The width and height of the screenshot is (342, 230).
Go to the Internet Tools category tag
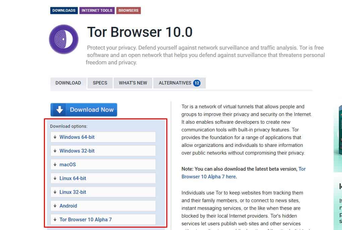(97, 10)
